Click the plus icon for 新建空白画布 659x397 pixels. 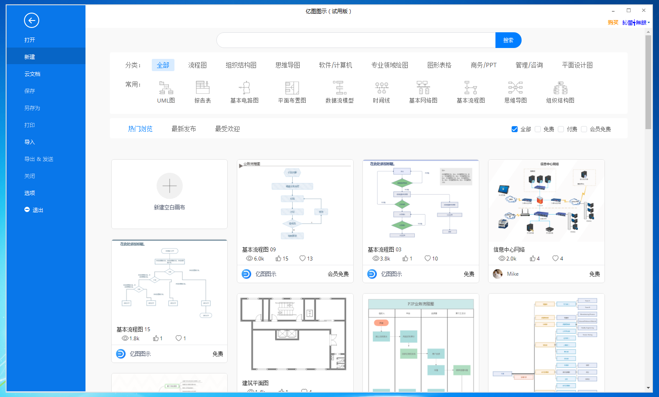[170, 186]
